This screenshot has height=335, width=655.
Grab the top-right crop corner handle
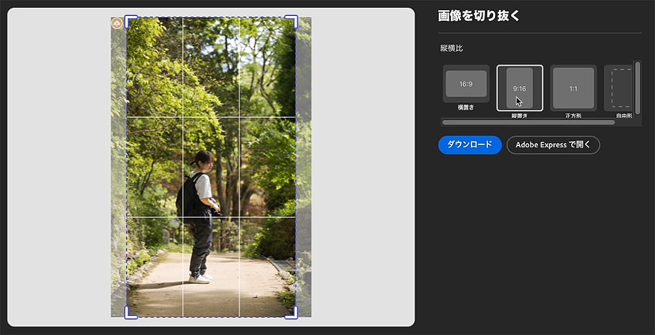point(292,22)
